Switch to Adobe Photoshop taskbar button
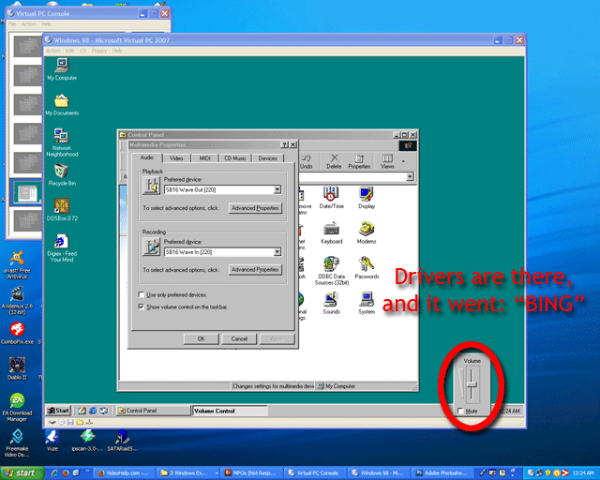600x480 pixels. [442, 473]
